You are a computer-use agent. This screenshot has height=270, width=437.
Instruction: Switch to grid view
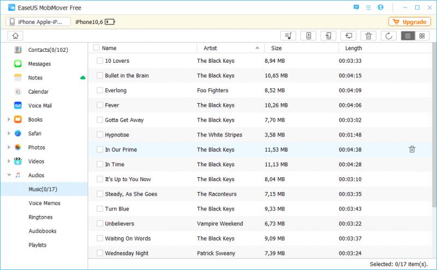pos(422,35)
